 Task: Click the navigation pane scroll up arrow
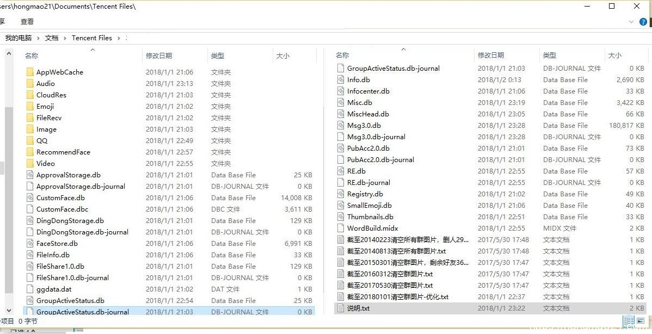click(x=9, y=53)
